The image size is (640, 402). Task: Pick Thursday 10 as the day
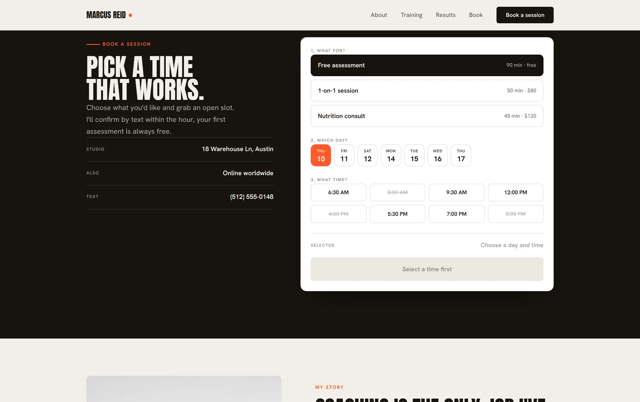pos(321,155)
